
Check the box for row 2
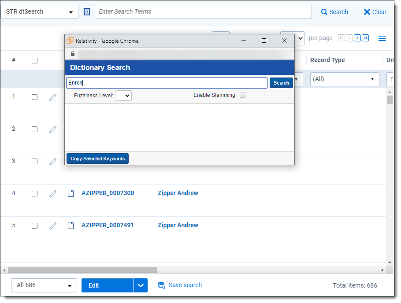[x=34, y=129]
